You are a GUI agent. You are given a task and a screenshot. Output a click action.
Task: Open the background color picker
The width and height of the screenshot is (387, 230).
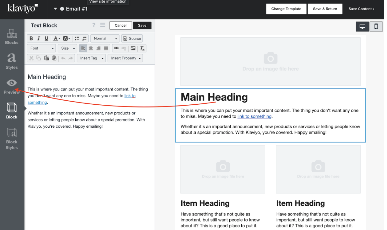click(66, 38)
